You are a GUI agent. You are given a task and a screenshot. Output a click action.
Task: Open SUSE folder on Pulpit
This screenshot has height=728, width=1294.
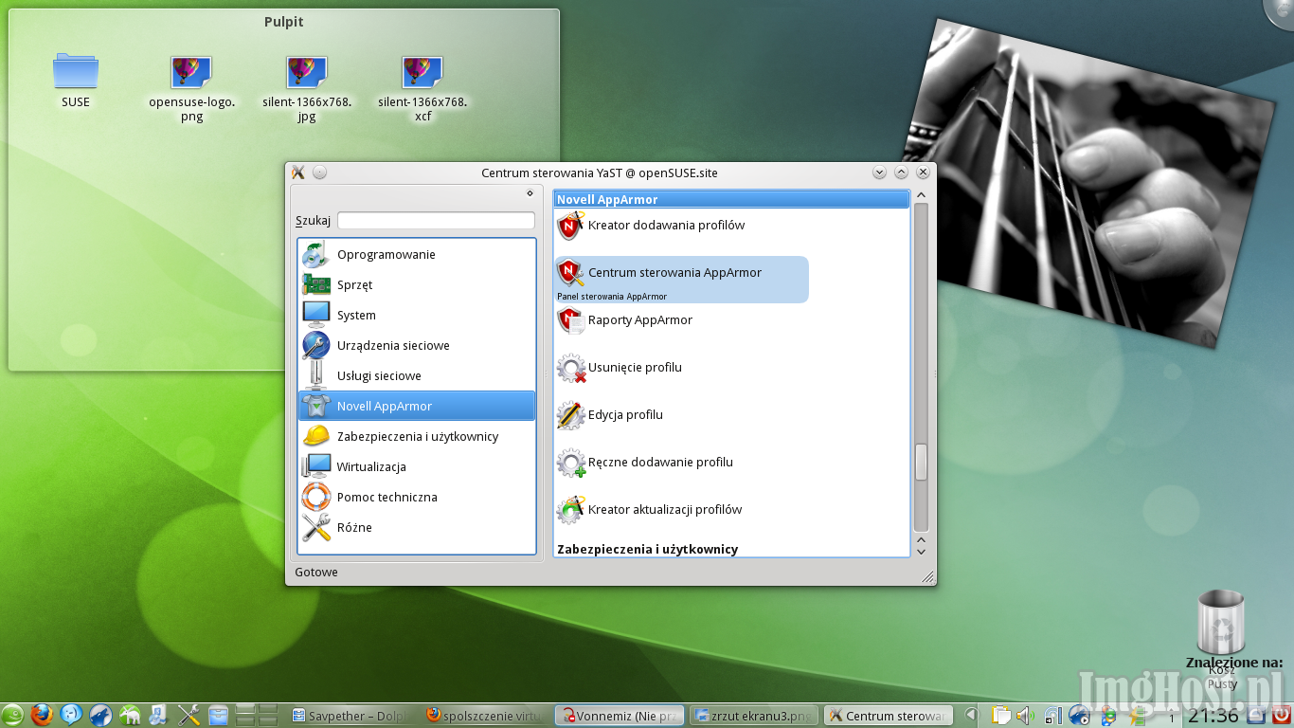coord(76,81)
